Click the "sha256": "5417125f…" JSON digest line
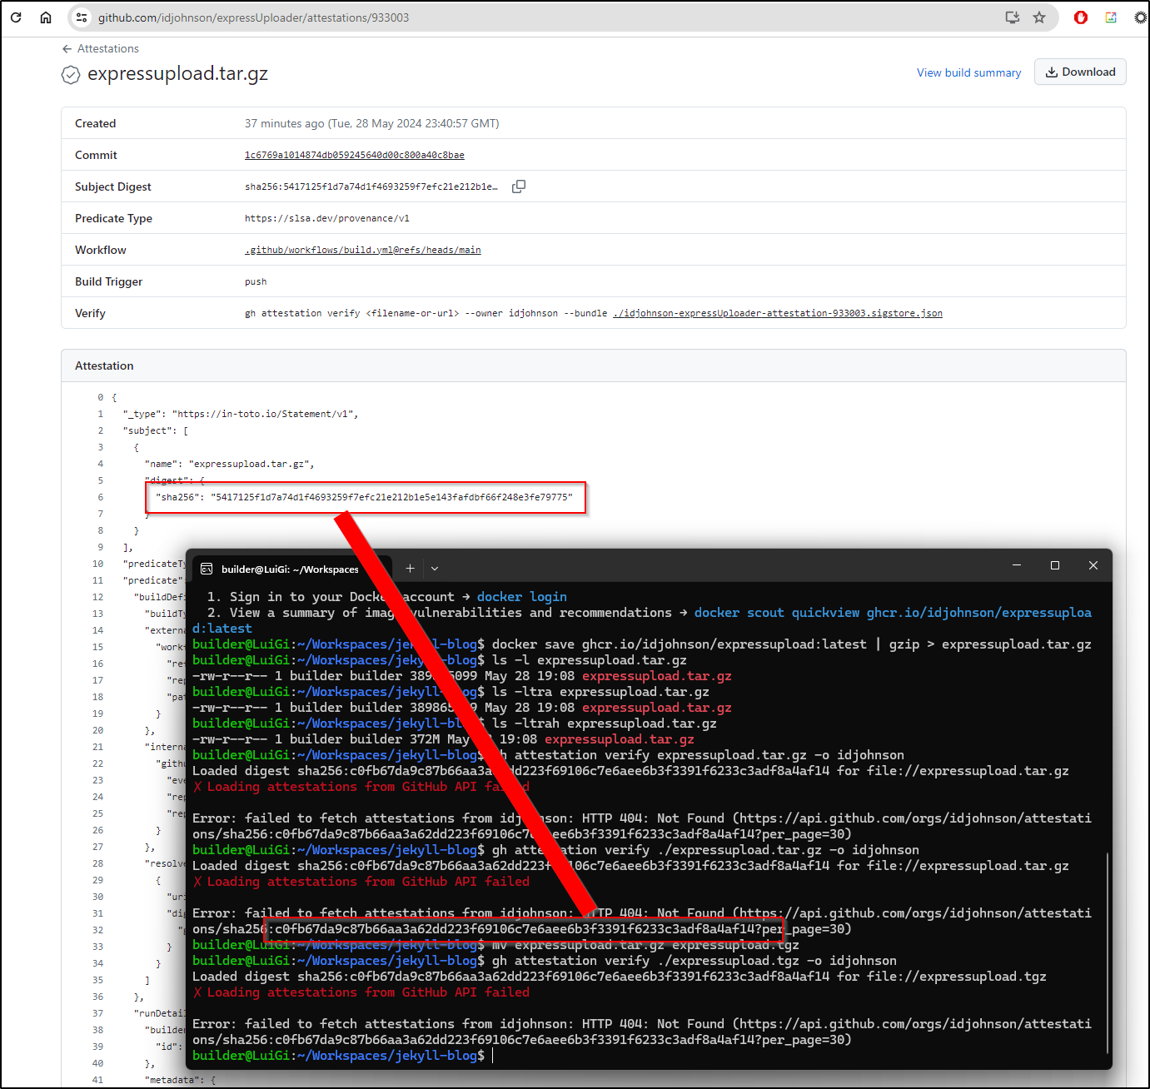Viewport: 1150px width, 1089px height. coord(365,497)
